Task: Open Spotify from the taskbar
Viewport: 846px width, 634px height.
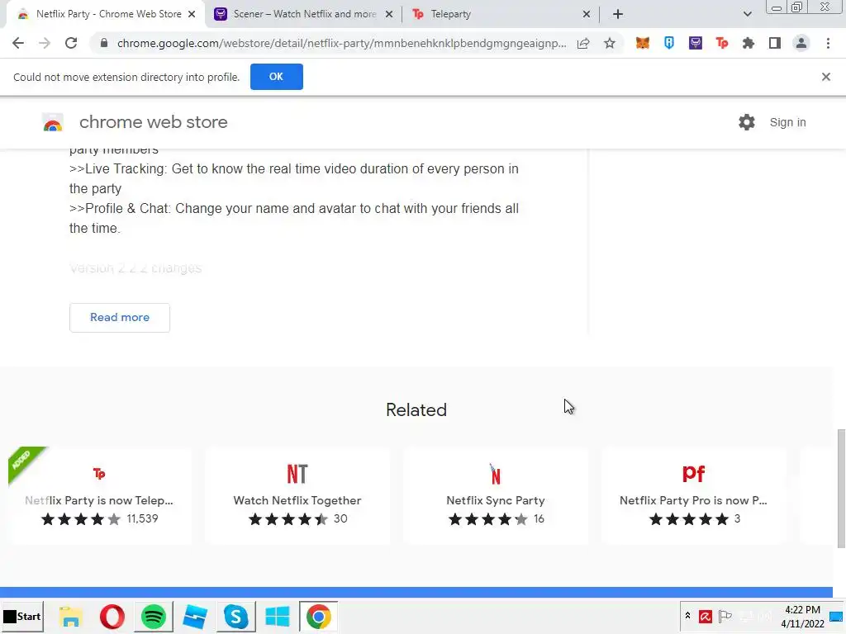Action: (x=154, y=616)
